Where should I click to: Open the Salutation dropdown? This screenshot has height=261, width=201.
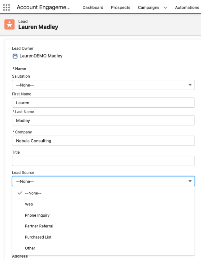[103, 85]
